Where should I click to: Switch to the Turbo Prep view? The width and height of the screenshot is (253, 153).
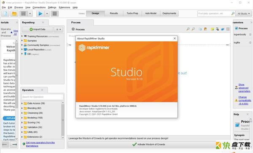(x=132, y=13)
